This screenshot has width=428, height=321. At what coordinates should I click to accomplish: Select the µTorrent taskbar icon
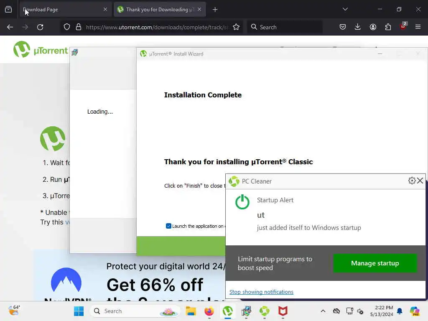pyautogui.click(x=228, y=311)
